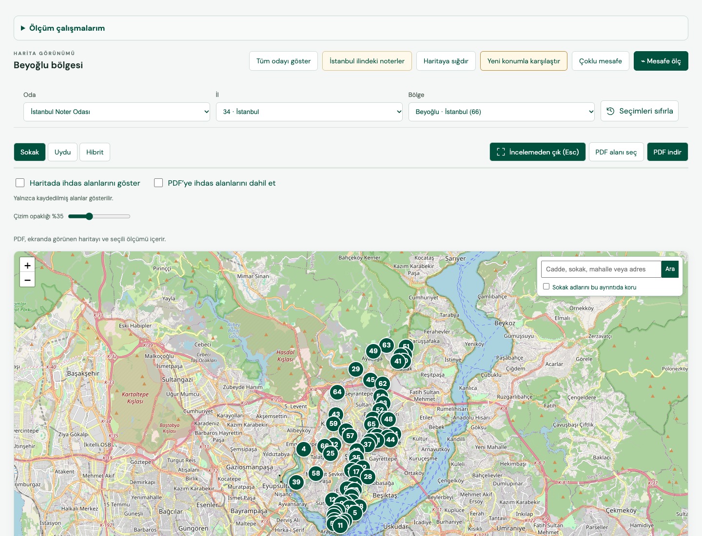The width and height of the screenshot is (702, 536).
Task: Select İstanbul ilindeki noterler
Action: [x=367, y=61]
